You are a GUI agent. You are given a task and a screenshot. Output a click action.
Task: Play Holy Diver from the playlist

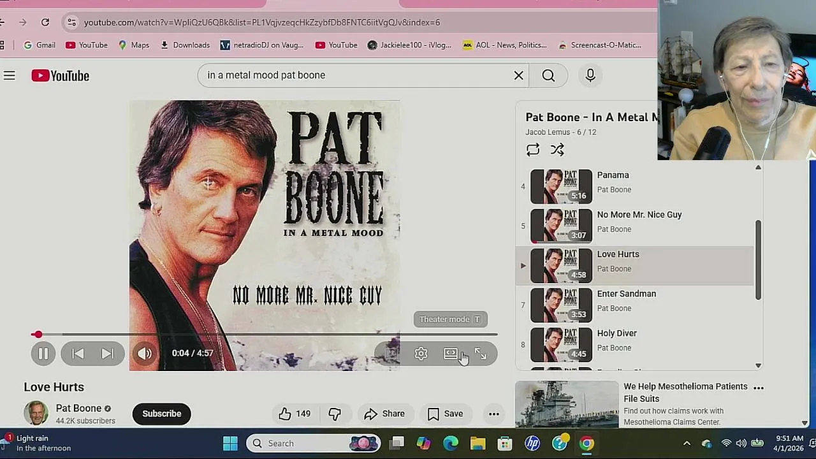(636, 344)
